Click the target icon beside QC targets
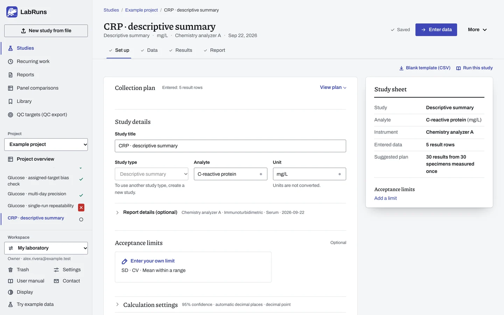504x315 pixels. pos(10,115)
